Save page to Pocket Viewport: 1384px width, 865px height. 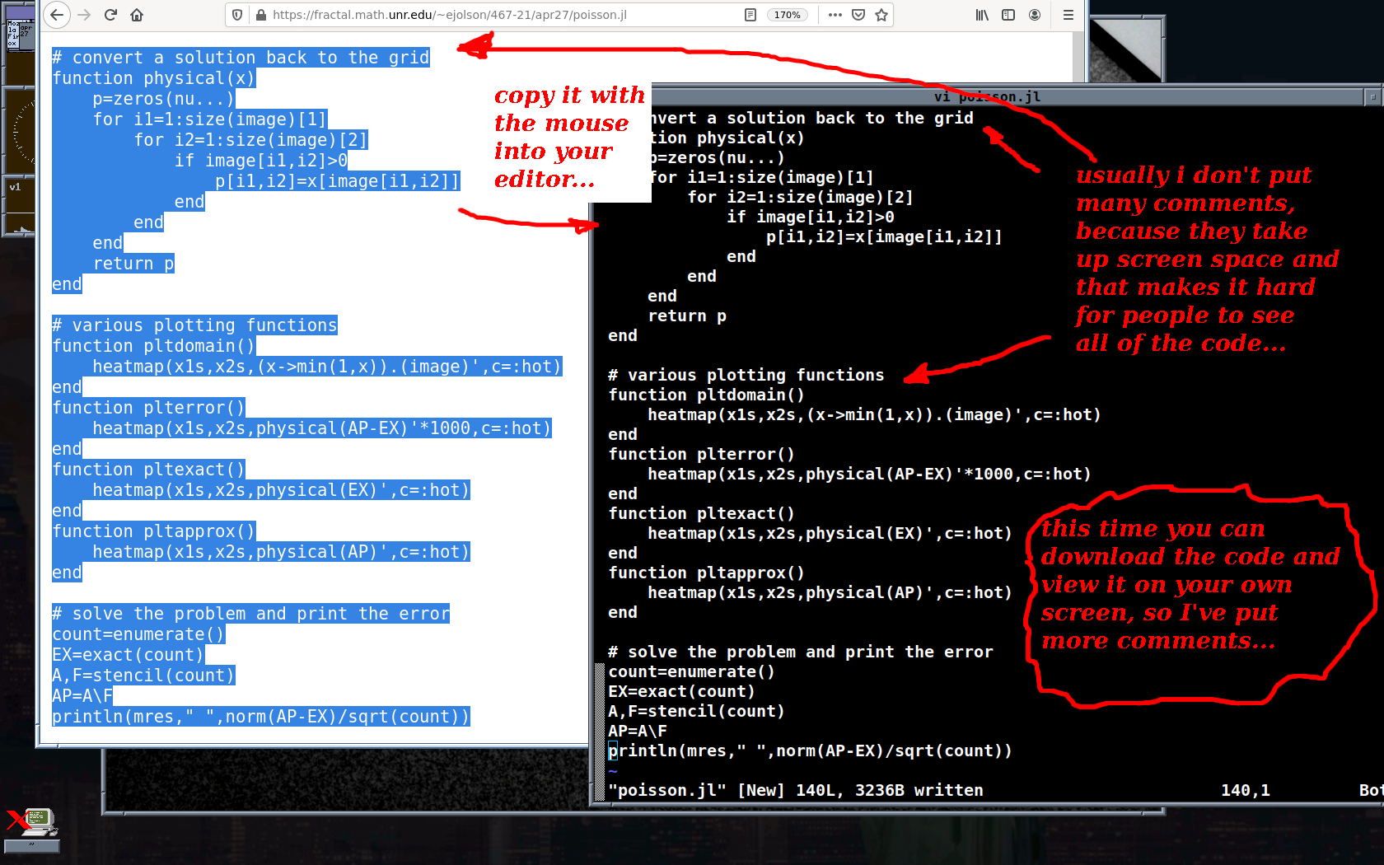click(858, 15)
